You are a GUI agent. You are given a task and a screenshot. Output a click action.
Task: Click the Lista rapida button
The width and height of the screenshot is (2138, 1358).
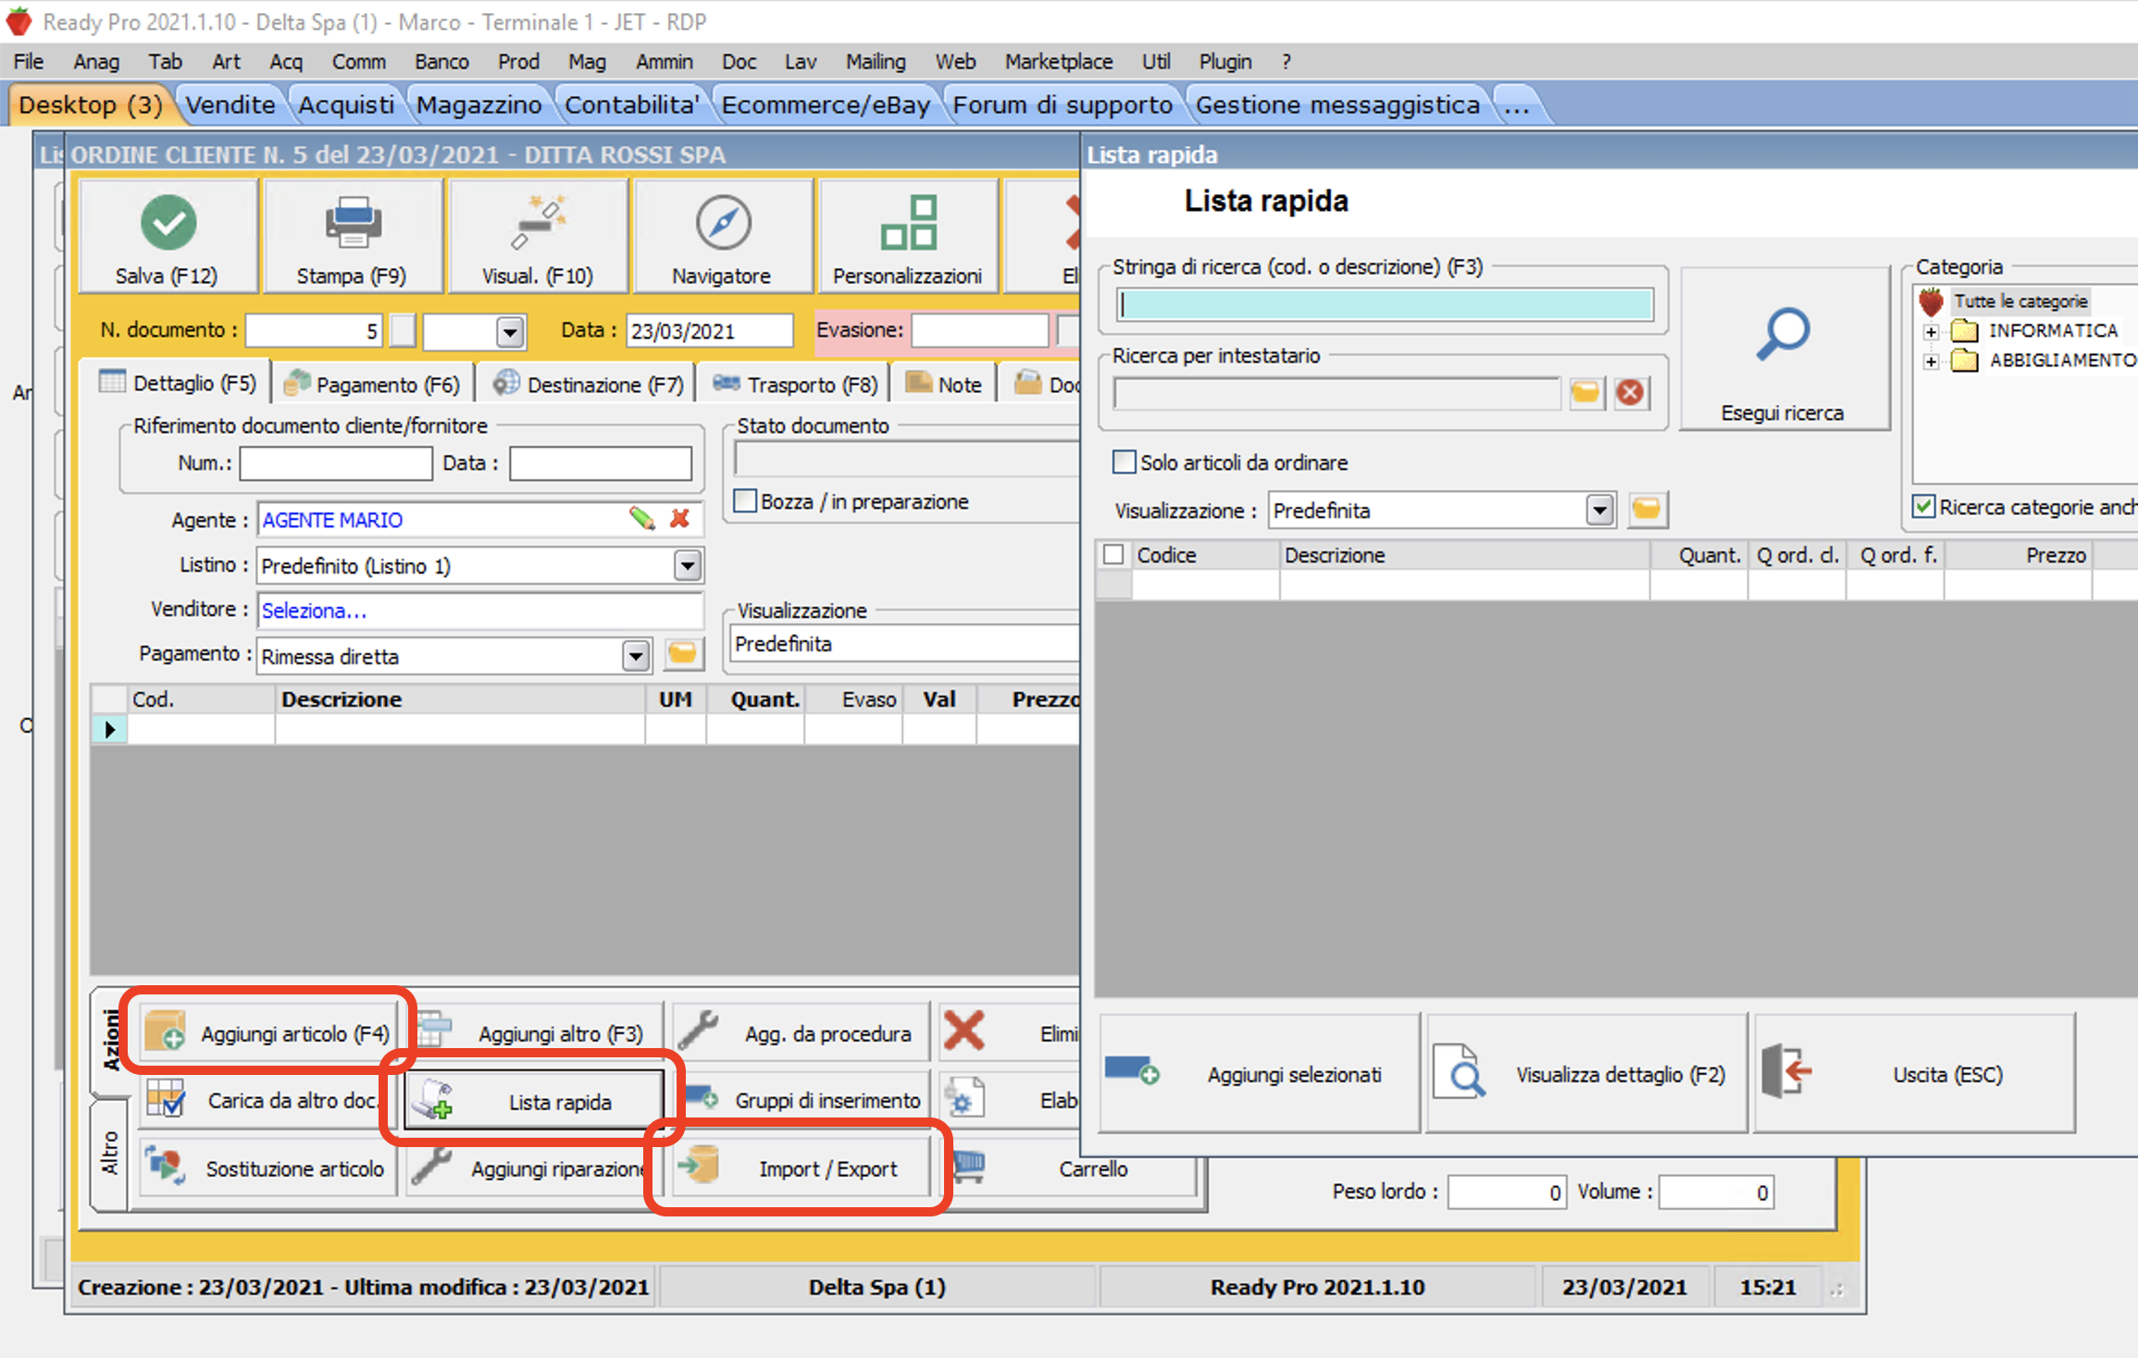pyautogui.click(x=535, y=1101)
